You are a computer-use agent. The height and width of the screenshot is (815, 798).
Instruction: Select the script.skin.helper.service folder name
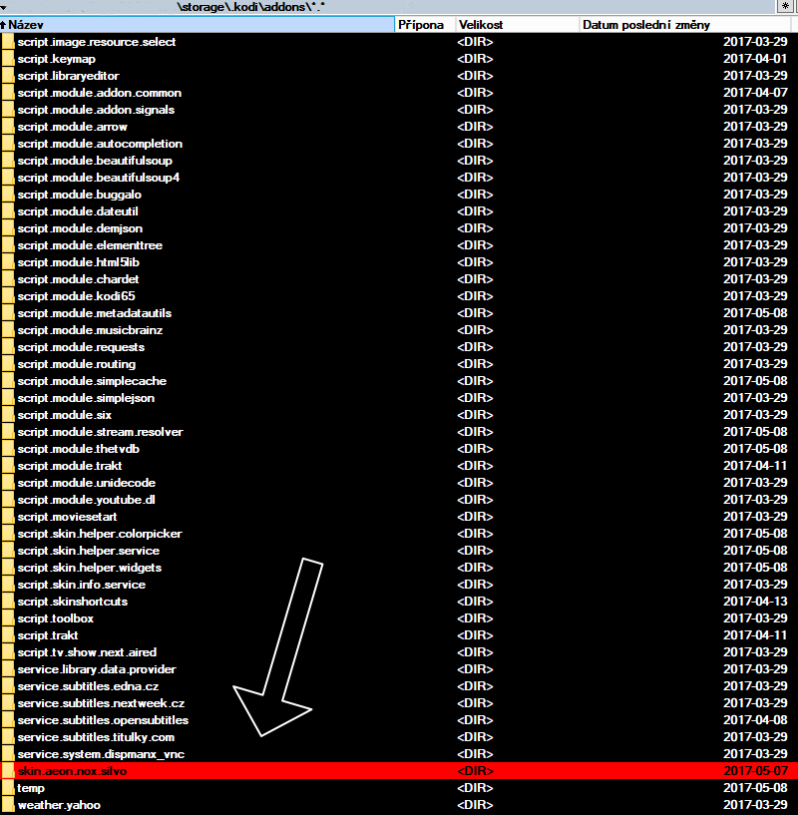click(x=88, y=551)
